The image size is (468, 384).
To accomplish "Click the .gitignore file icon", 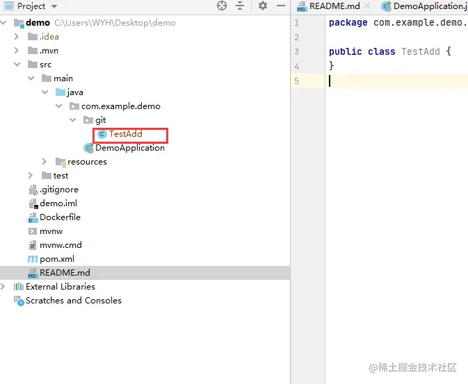I will pyautogui.click(x=33, y=190).
